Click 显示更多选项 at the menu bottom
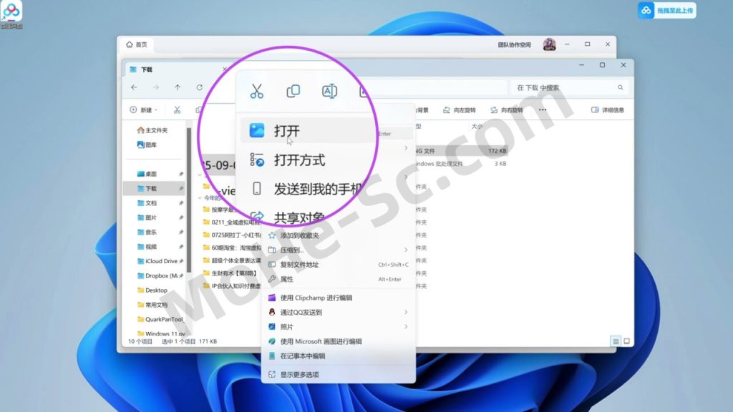The height and width of the screenshot is (412, 733). pyautogui.click(x=301, y=373)
